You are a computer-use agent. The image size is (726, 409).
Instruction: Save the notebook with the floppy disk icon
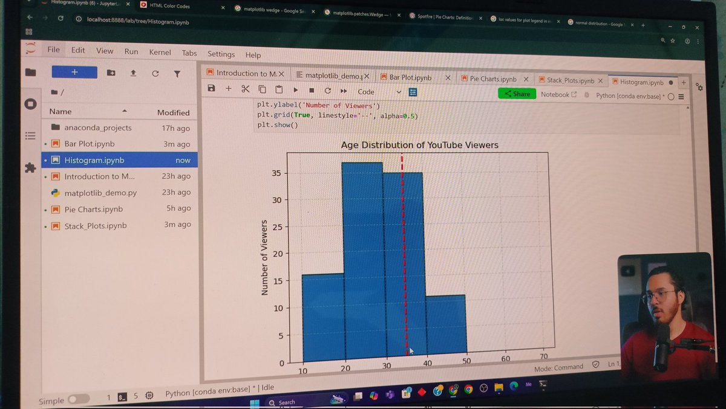(x=211, y=89)
